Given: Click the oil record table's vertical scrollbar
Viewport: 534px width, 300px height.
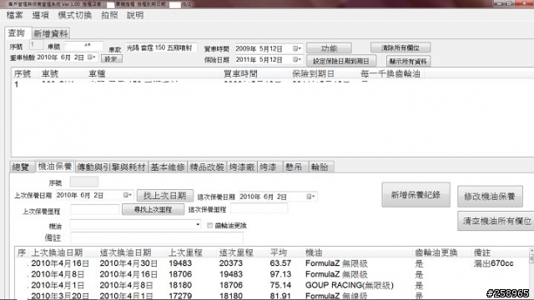Looking at the screenshot, I should pos(531,272).
